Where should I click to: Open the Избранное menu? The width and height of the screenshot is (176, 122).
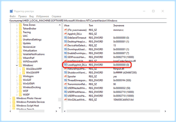43,16
